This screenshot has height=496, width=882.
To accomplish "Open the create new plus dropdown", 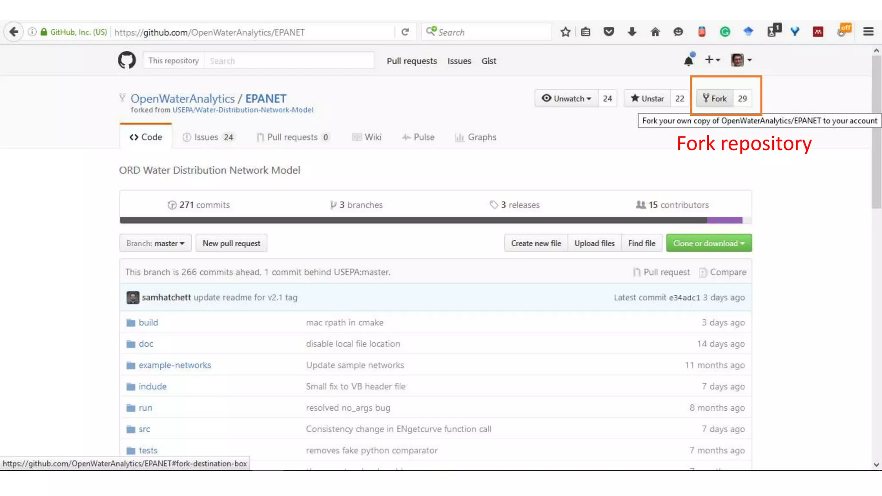I will click(x=712, y=60).
